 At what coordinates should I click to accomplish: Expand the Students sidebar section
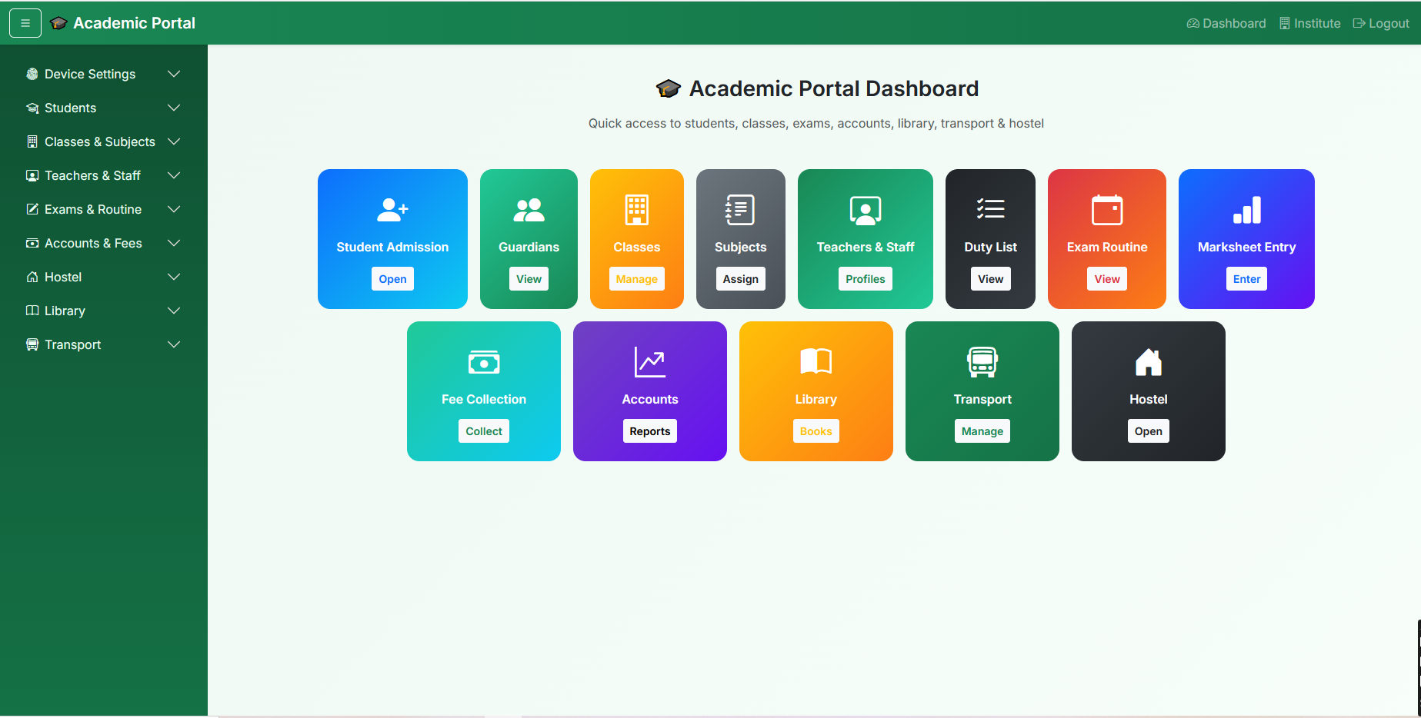(174, 108)
